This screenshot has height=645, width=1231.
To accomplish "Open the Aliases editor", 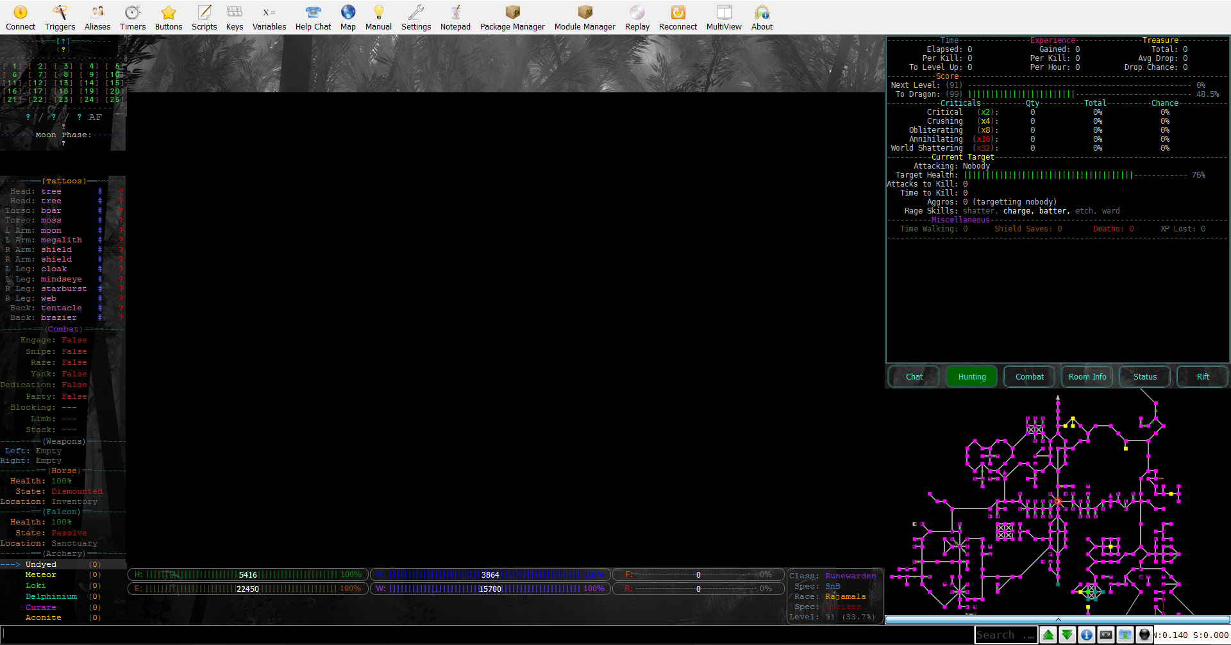I will click(x=97, y=18).
